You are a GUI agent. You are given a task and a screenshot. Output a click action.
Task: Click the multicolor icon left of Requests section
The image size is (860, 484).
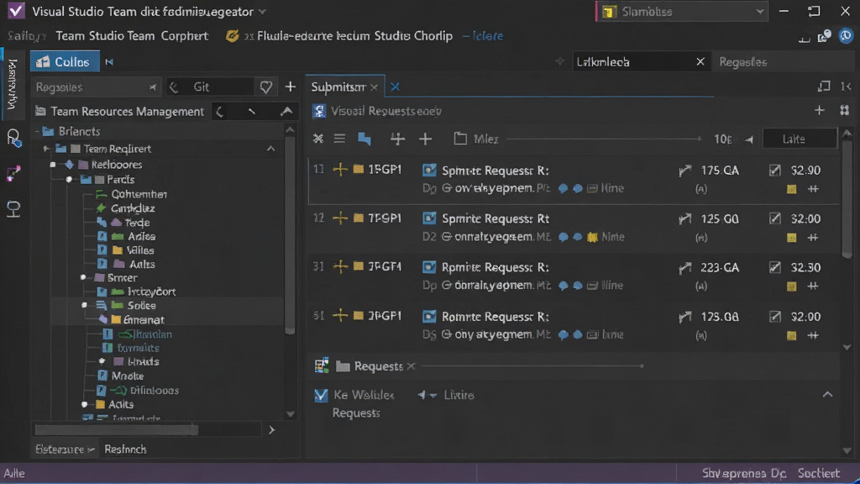322,366
